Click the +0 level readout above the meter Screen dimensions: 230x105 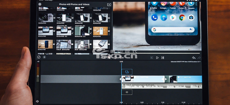(x=38, y=62)
